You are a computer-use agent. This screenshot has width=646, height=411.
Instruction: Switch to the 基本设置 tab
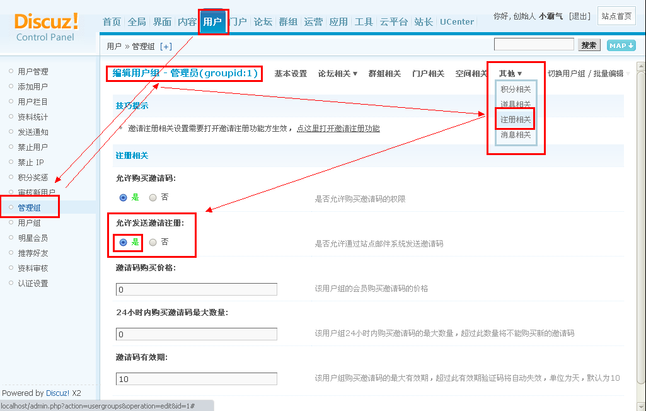pos(291,73)
